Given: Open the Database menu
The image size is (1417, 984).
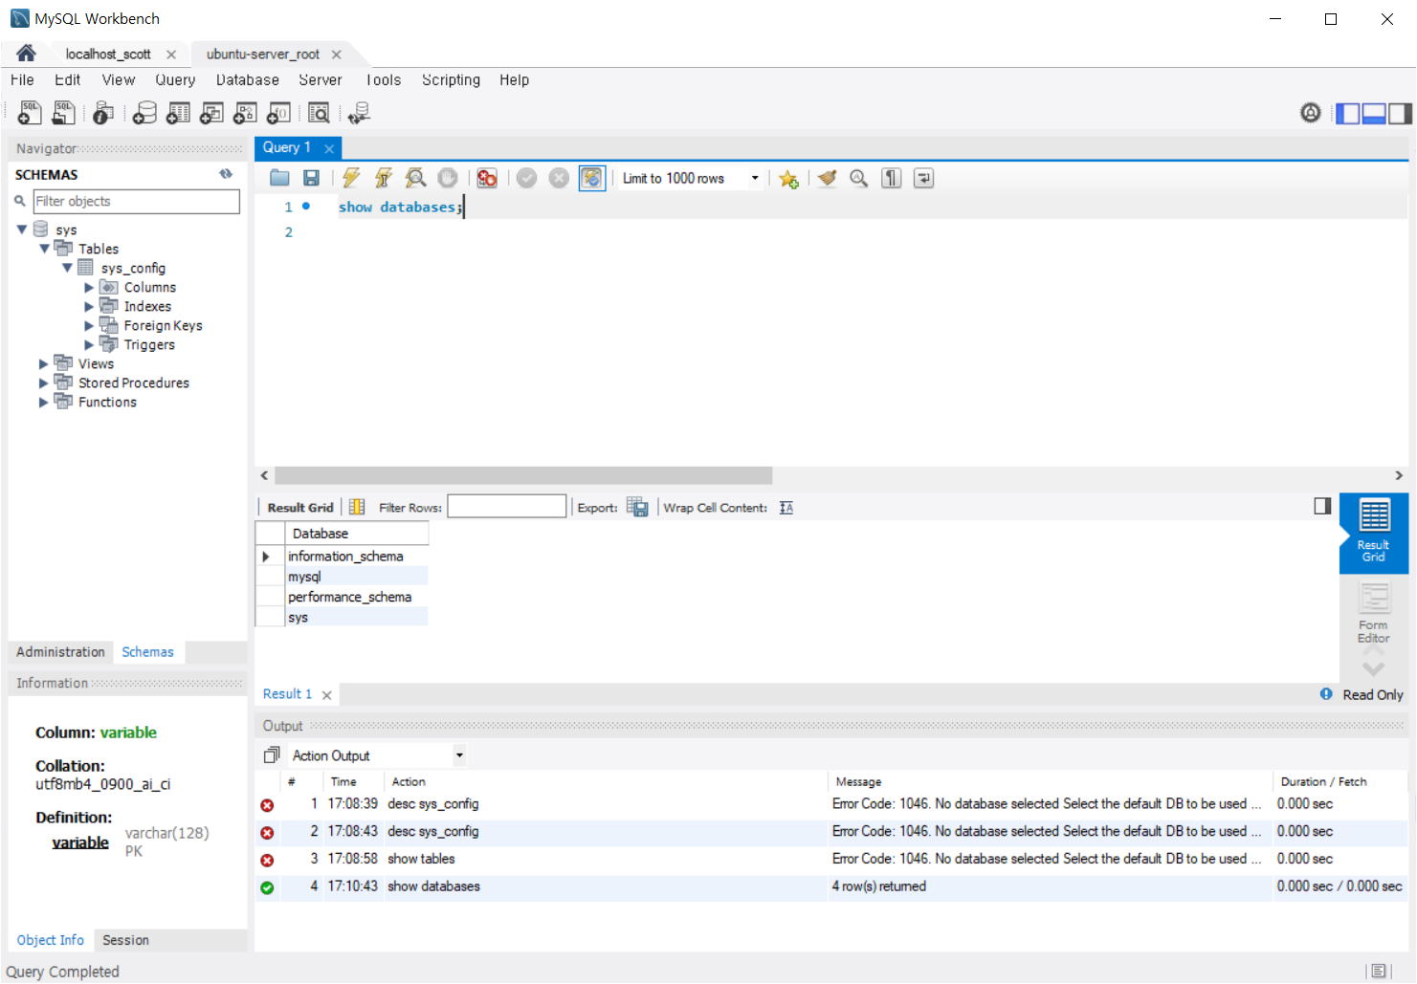Looking at the screenshot, I should pyautogui.click(x=248, y=80).
